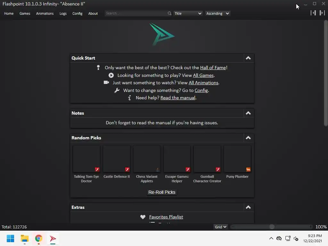328x246 pixels.
Task: Open the Logs tab
Action: pyautogui.click(x=63, y=13)
